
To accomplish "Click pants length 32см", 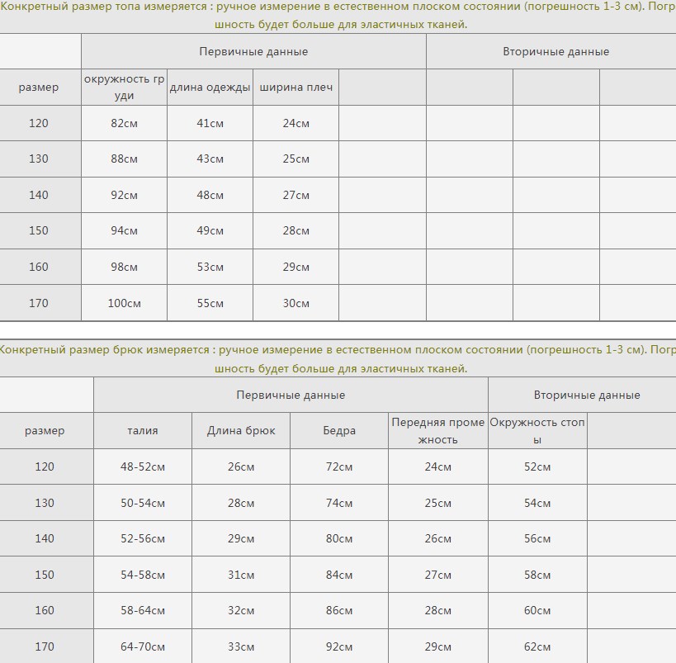I will coord(241,611).
